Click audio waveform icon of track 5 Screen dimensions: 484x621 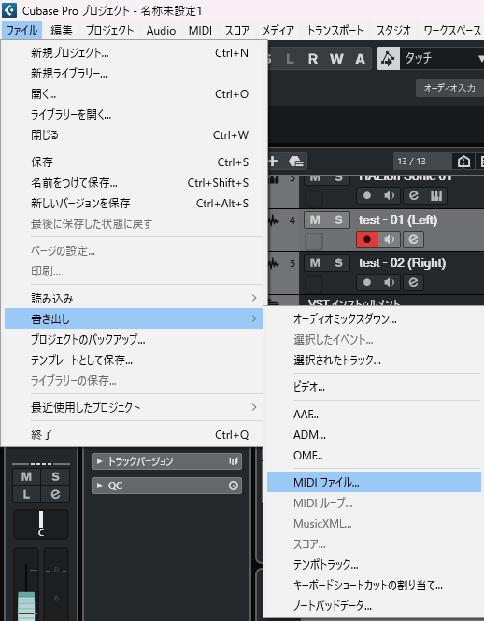pos(274,263)
